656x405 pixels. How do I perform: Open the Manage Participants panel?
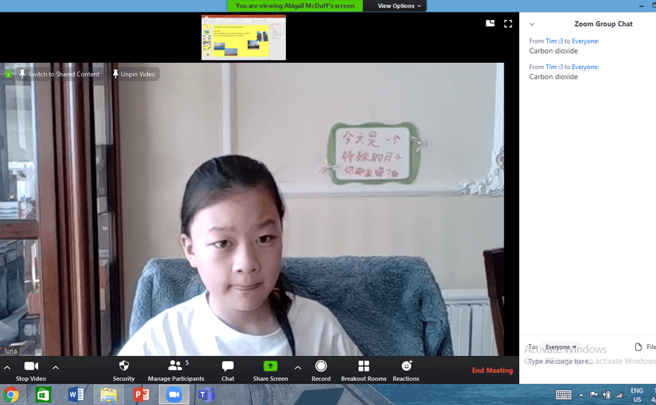[x=176, y=366]
